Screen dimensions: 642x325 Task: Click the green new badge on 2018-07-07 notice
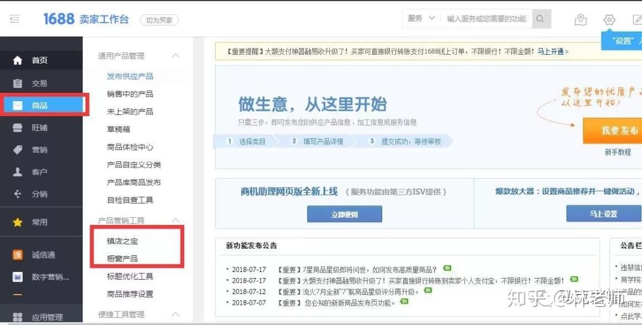[x=404, y=302]
